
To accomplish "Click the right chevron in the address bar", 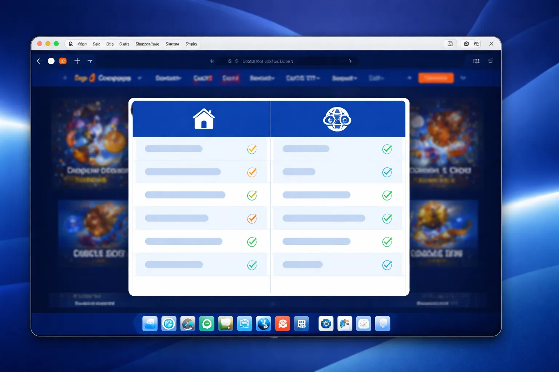I will tap(350, 61).
